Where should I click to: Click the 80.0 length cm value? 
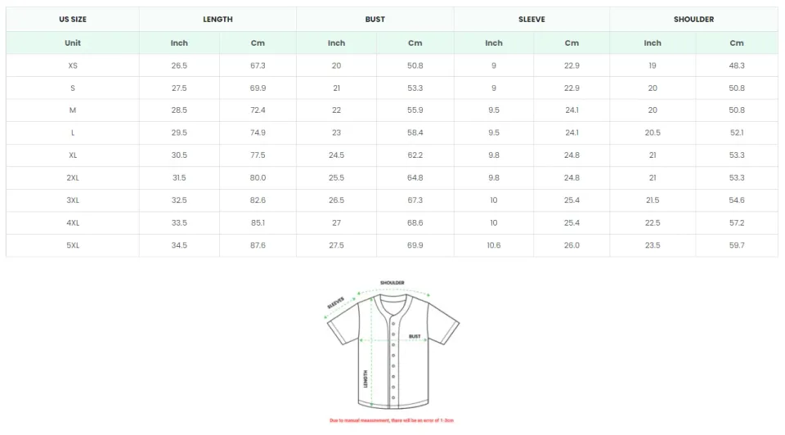coord(258,177)
